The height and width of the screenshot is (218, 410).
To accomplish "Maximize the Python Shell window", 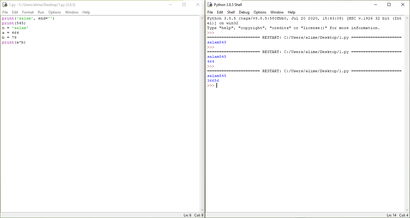I will point(389,4).
